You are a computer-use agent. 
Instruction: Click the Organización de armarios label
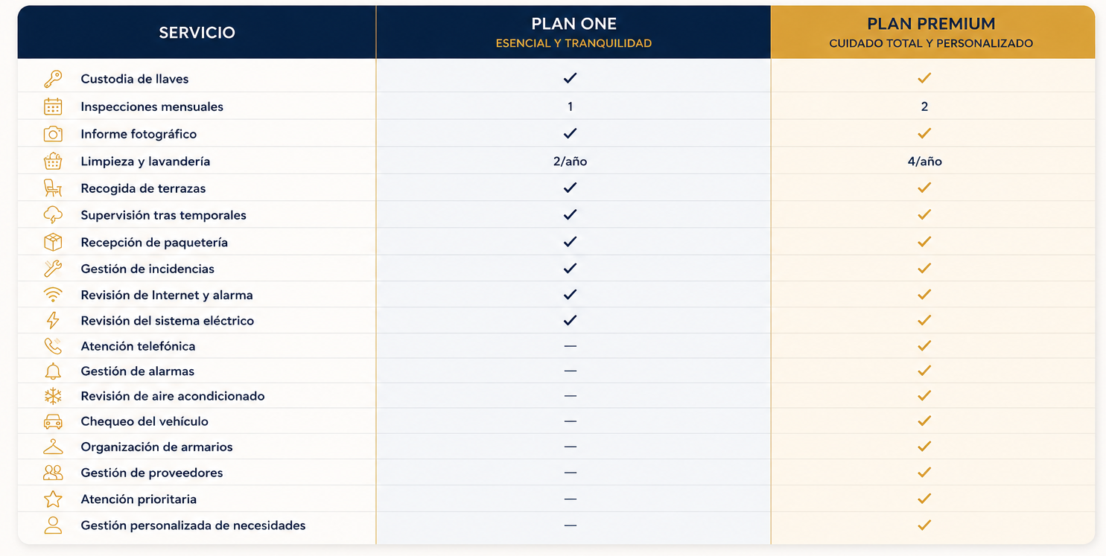point(157,447)
